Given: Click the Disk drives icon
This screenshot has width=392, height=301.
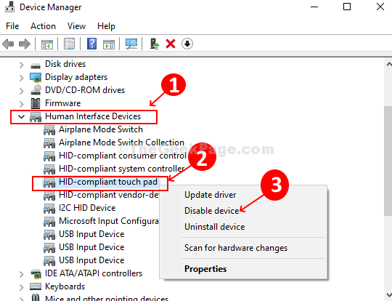Looking at the screenshot, I should pos(36,65).
